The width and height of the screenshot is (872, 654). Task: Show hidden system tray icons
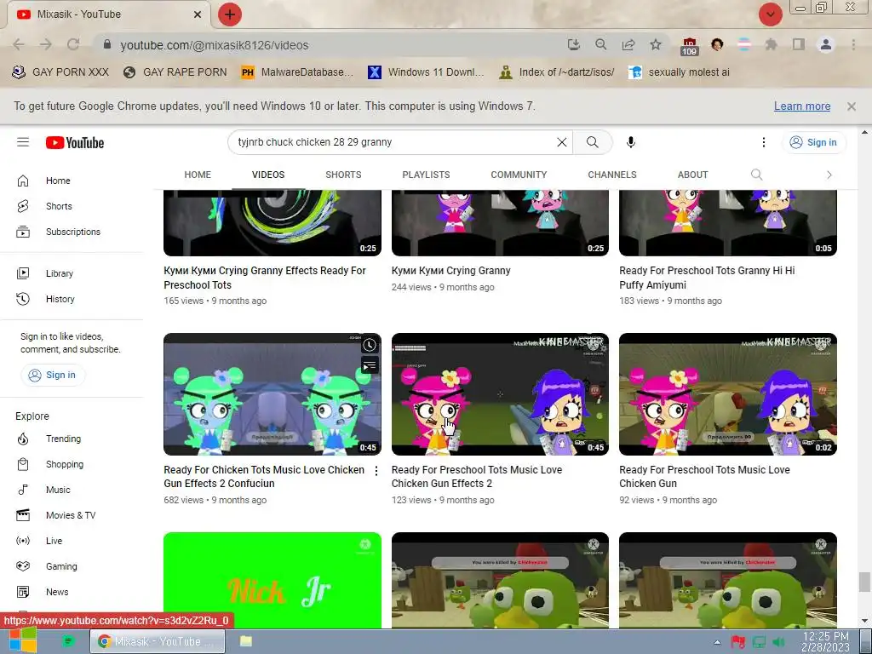717,642
